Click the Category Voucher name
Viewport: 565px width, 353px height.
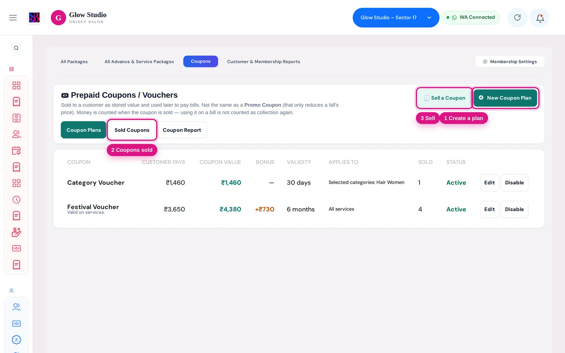tap(96, 183)
